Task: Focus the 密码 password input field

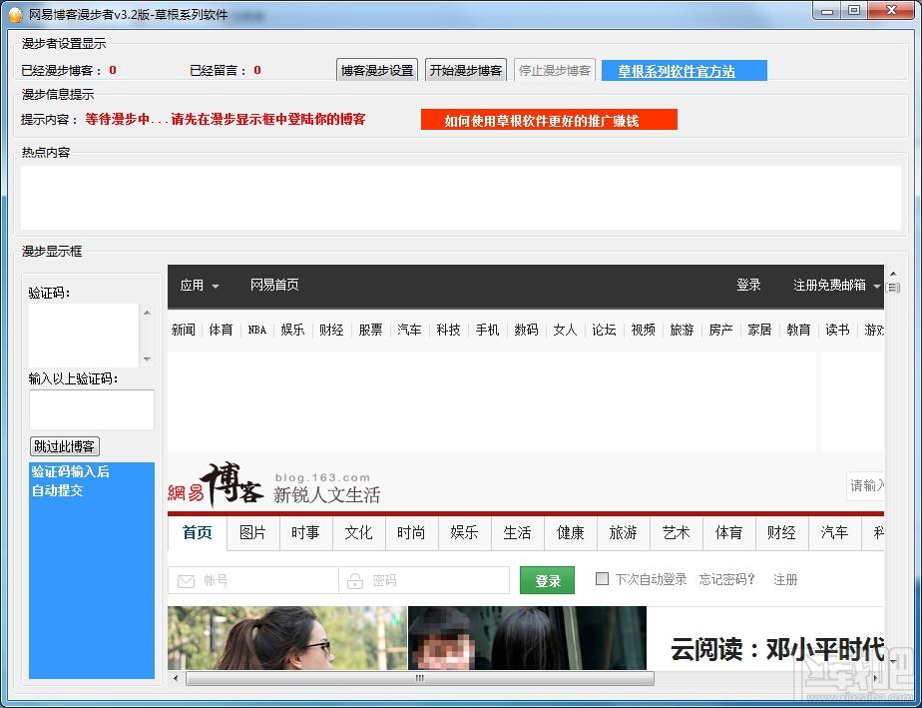Action: [x=424, y=580]
